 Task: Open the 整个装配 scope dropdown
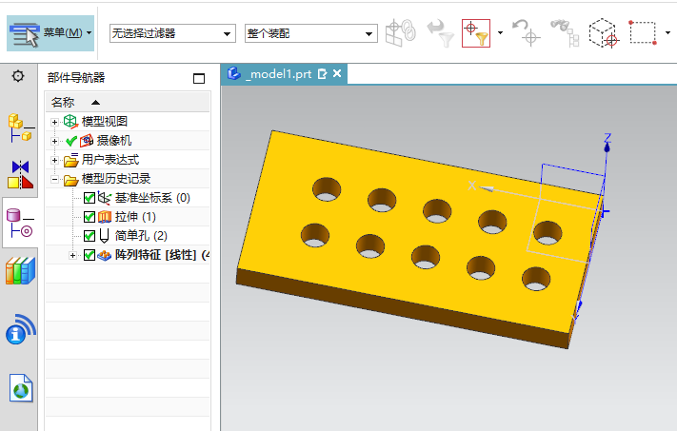tap(310, 33)
